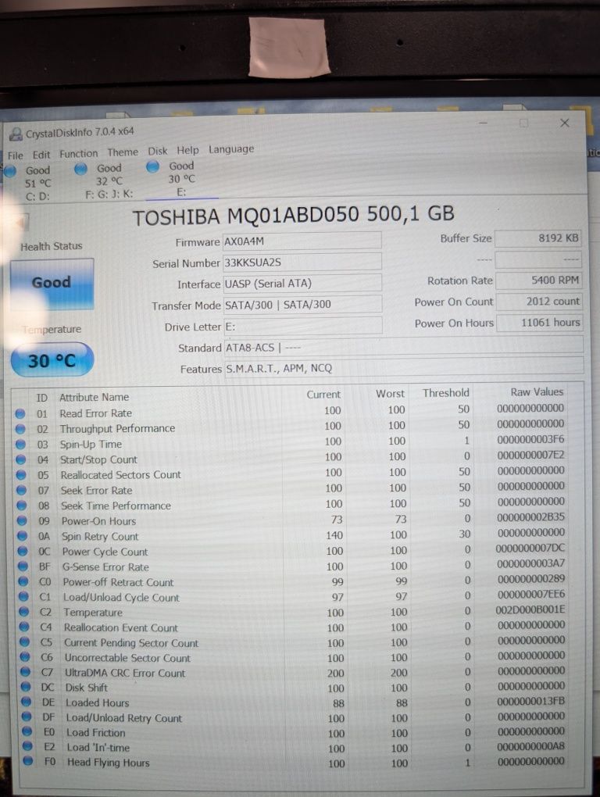
Task: Click the Features field S.M.A.R.T., APM, NCQ
Action: (x=404, y=367)
